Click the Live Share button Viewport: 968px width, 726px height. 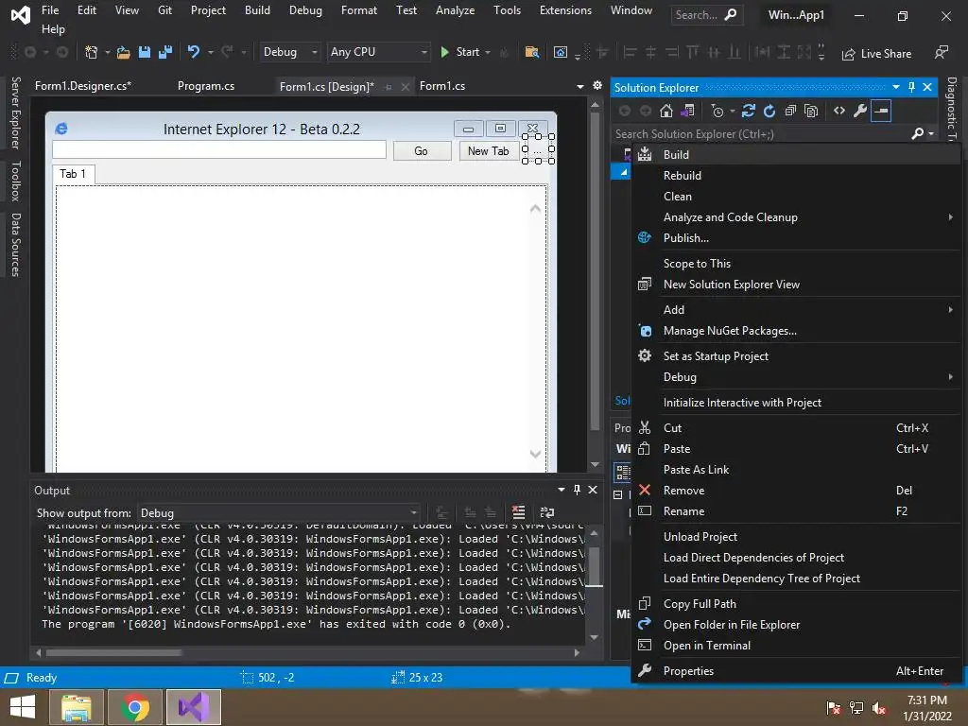pos(876,54)
